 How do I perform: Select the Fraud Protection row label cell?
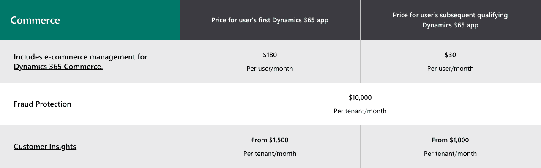[90, 104]
